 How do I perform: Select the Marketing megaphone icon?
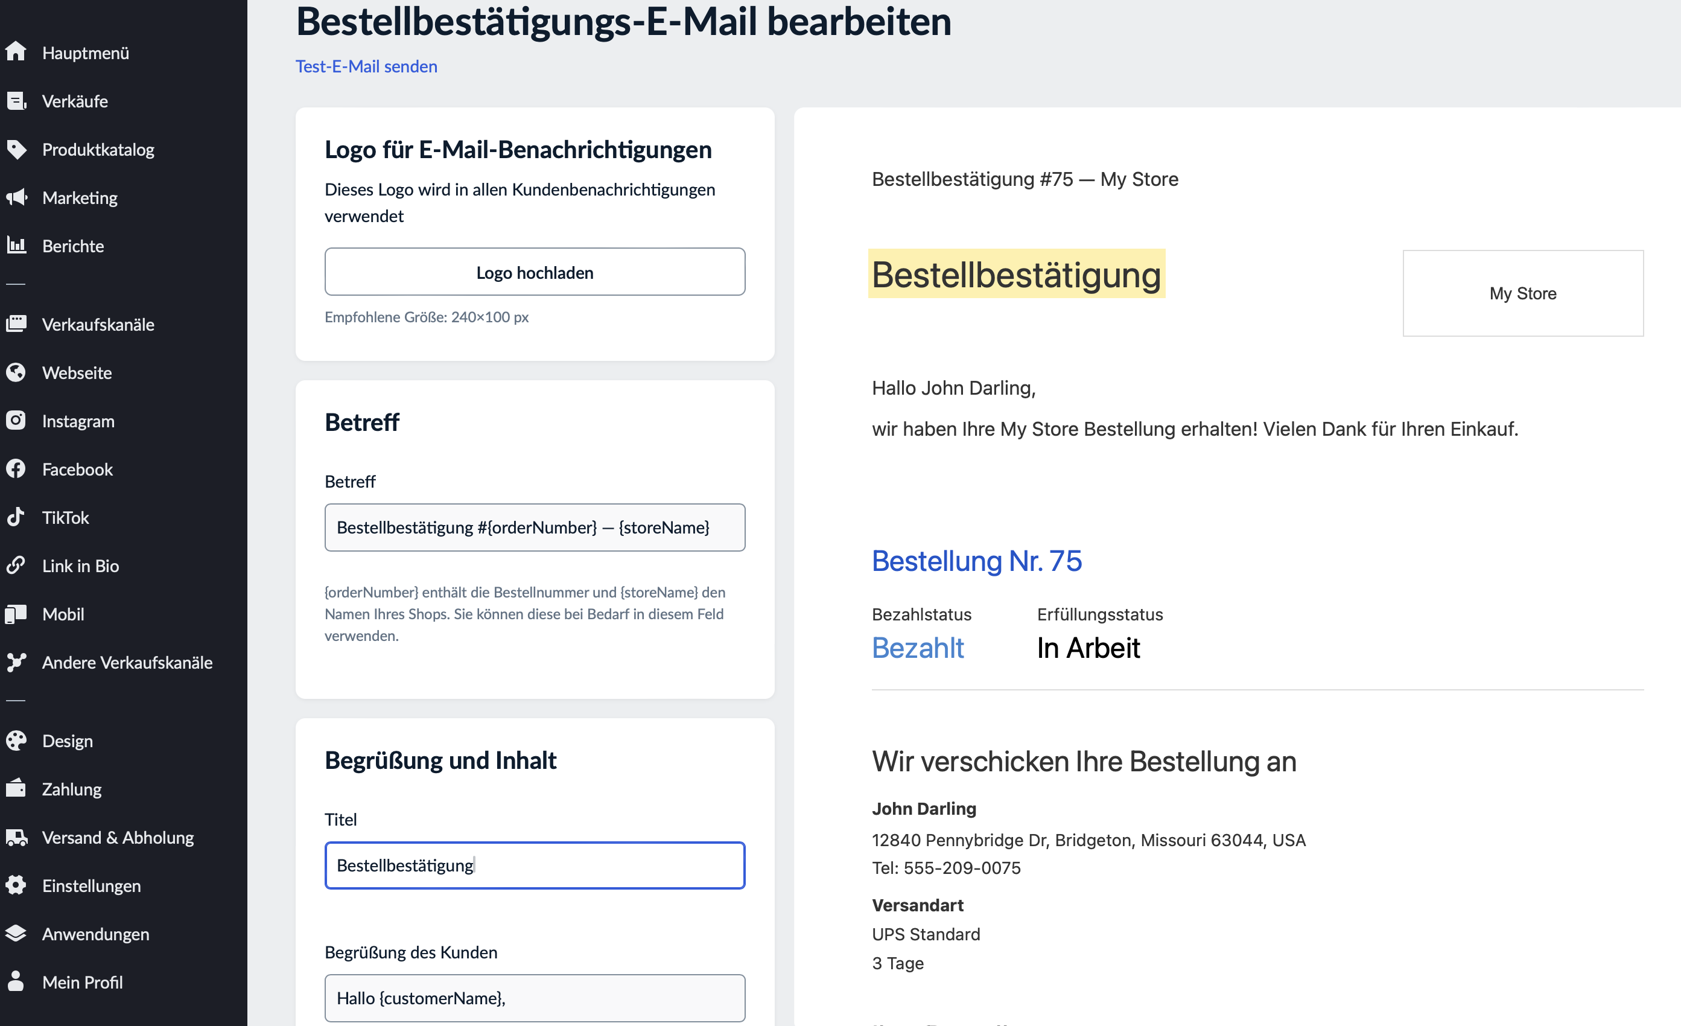pyautogui.click(x=16, y=197)
